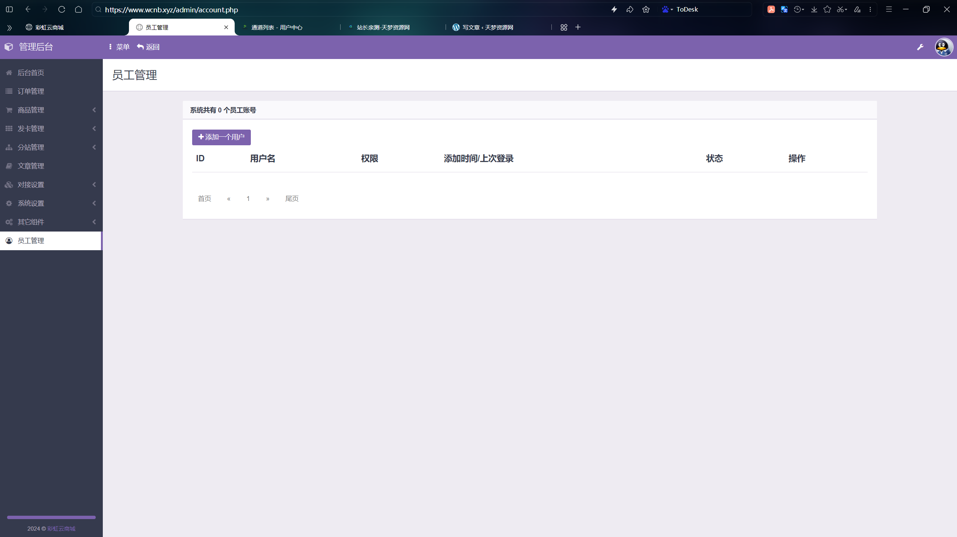
Task: Click the browser home icon
Action: pyautogui.click(x=79, y=9)
